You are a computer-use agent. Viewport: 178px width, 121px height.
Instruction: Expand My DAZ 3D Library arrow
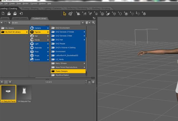(x=27, y=32)
